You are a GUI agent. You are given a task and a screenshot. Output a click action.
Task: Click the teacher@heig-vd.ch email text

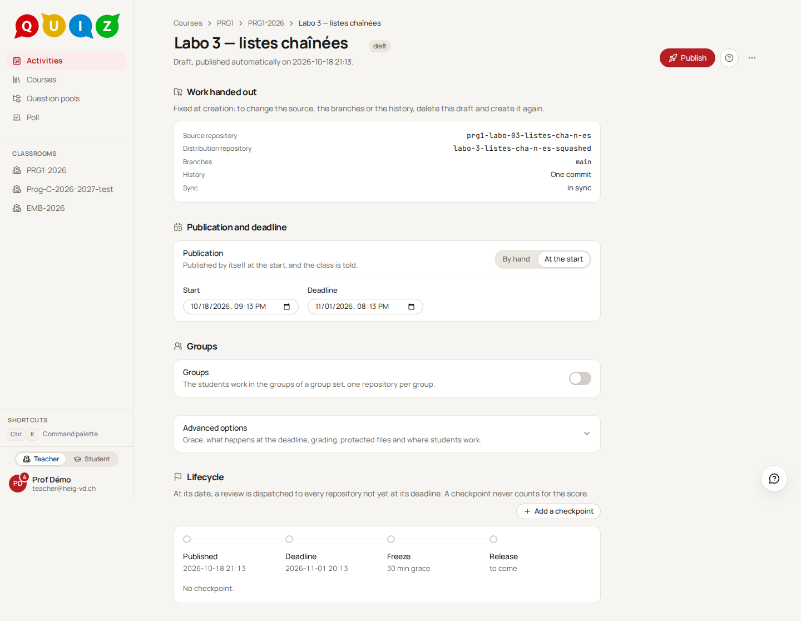click(64, 489)
